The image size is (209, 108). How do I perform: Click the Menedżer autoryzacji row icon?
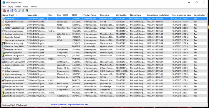(3, 43)
